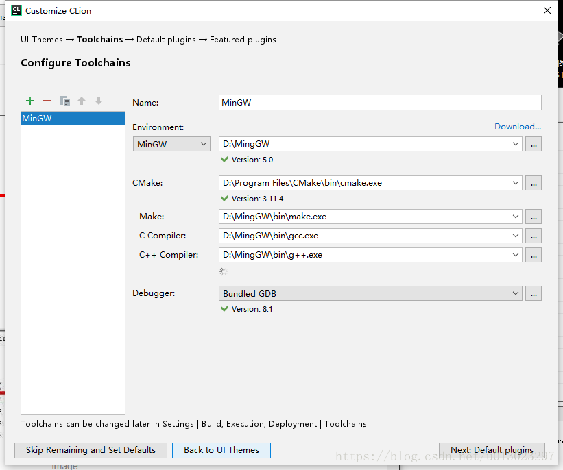
Task: Open the Debugger Bundled GDB dropdown
Action: coord(516,293)
